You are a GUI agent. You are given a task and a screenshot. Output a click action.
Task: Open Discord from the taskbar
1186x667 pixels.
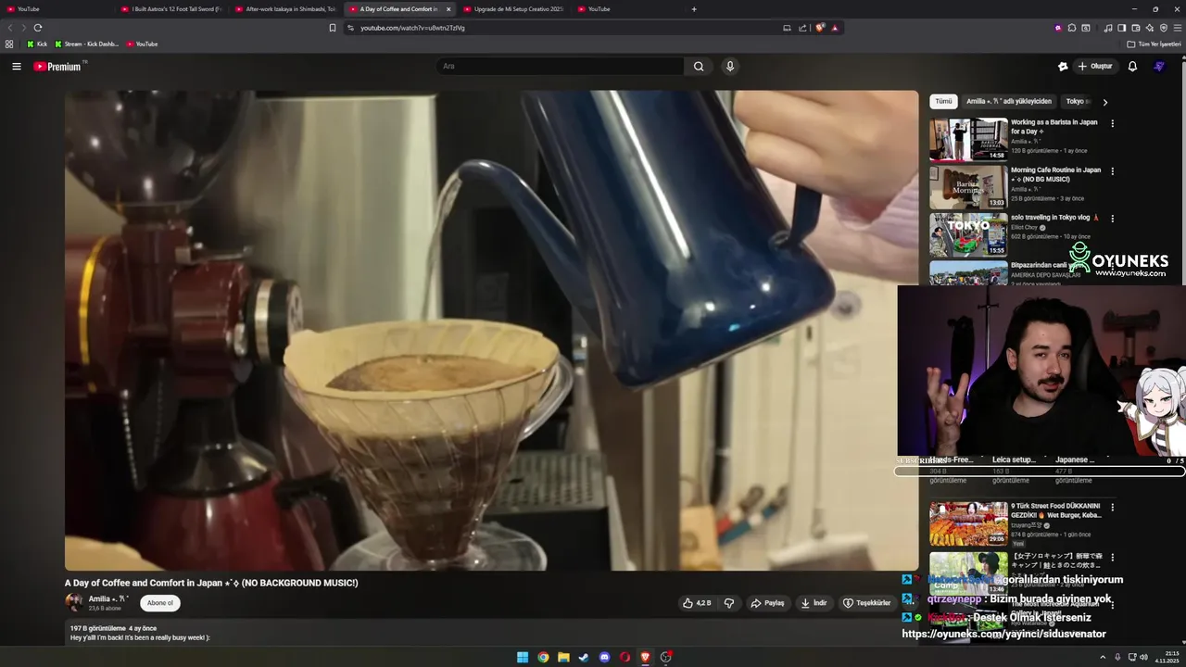[x=605, y=658]
